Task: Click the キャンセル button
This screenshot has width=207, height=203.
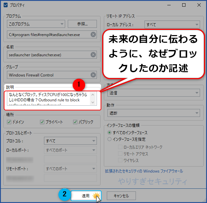Action: point(121,196)
